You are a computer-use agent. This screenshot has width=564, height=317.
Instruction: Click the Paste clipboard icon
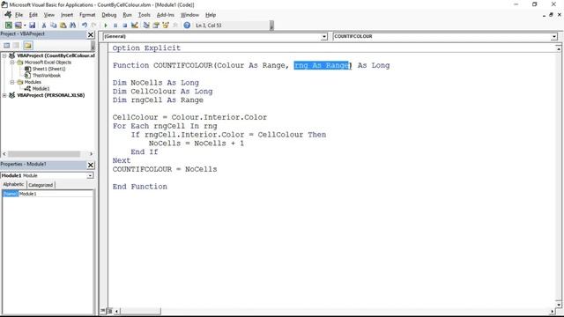63,26
